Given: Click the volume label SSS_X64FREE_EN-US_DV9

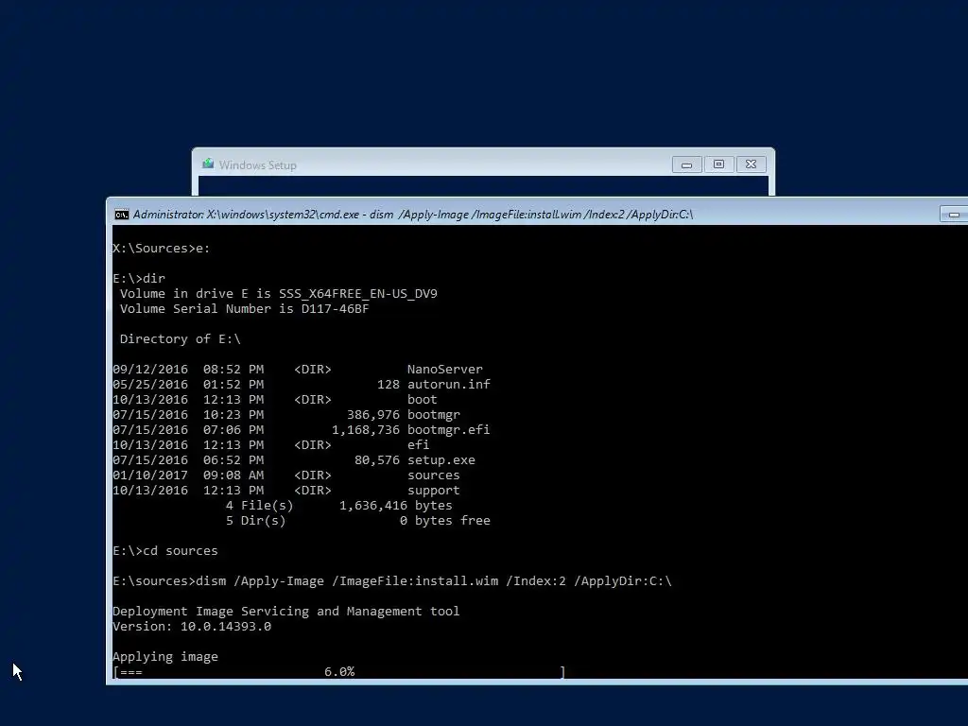Looking at the screenshot, I should click(x=358, y=294).
